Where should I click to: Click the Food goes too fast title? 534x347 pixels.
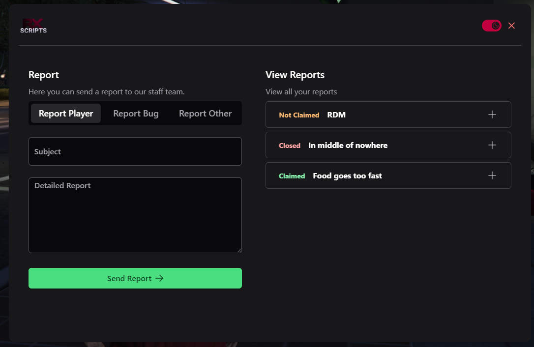click(347, 176)
